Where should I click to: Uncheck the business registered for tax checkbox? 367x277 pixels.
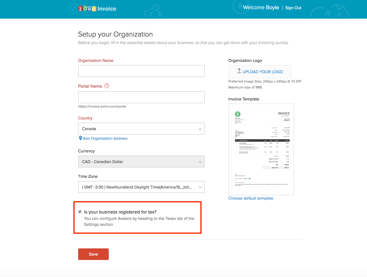pyautogui.click(x=80, y=212)
